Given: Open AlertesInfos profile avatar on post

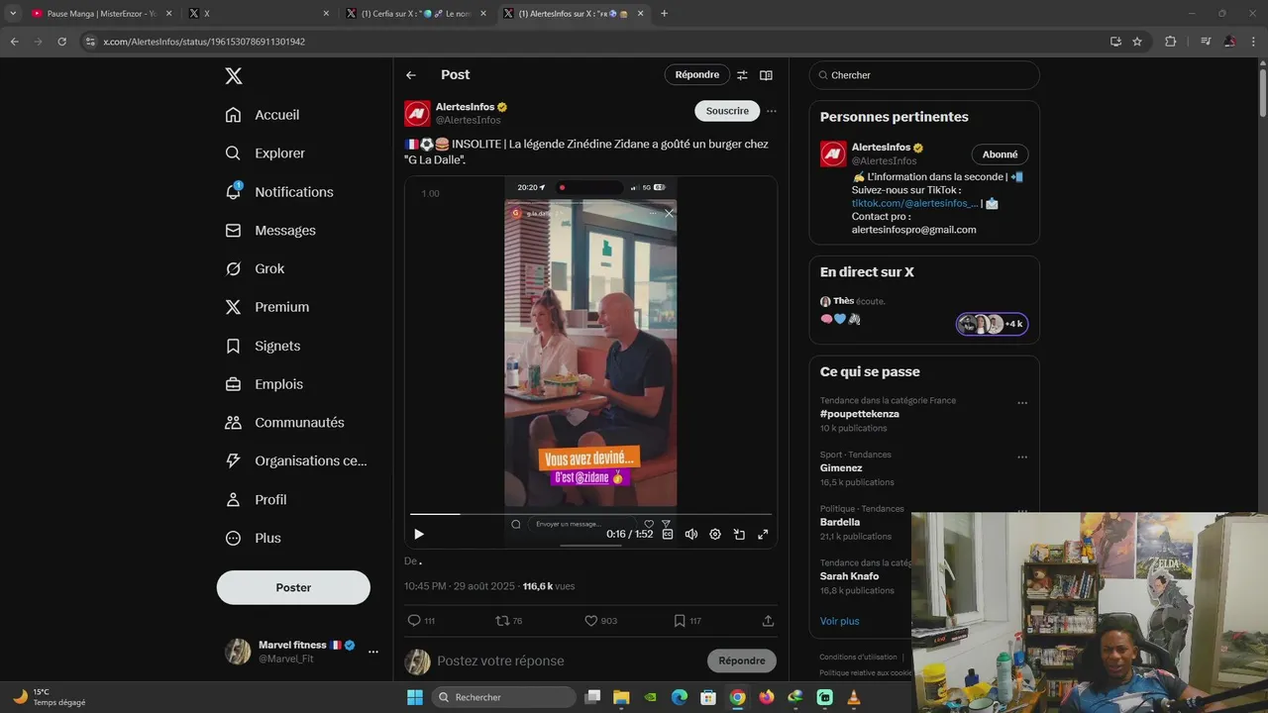Looking at the screenshot, I should click(417, 113).
